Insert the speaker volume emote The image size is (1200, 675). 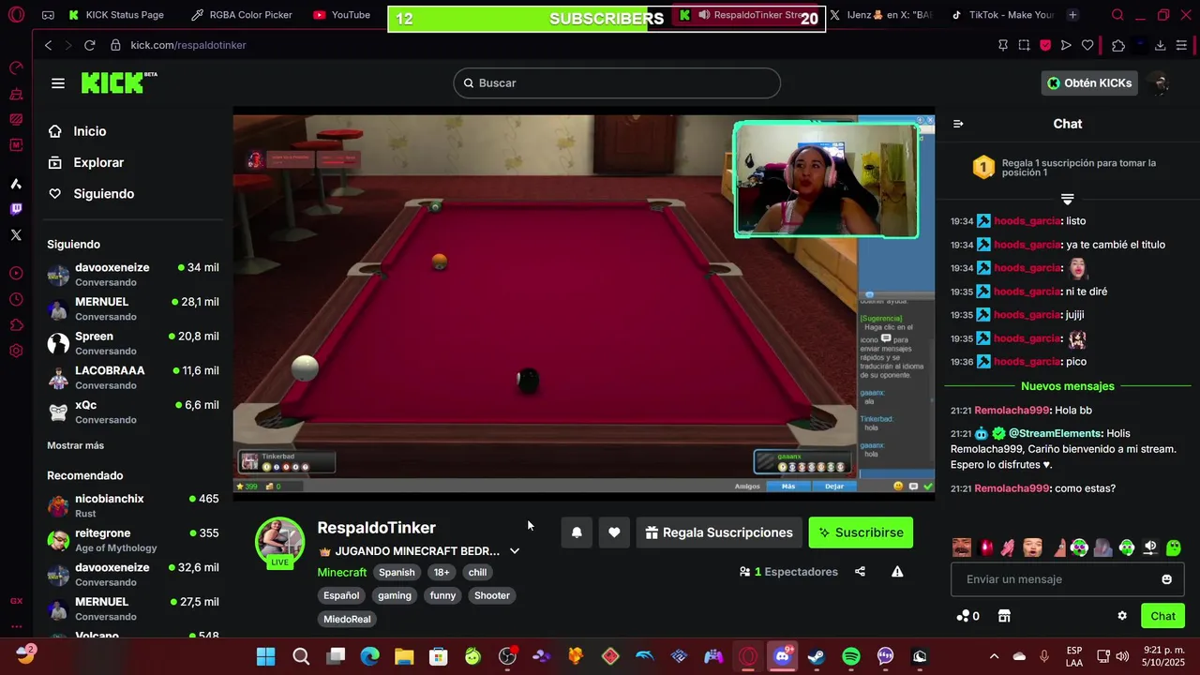pos(1150,547)
